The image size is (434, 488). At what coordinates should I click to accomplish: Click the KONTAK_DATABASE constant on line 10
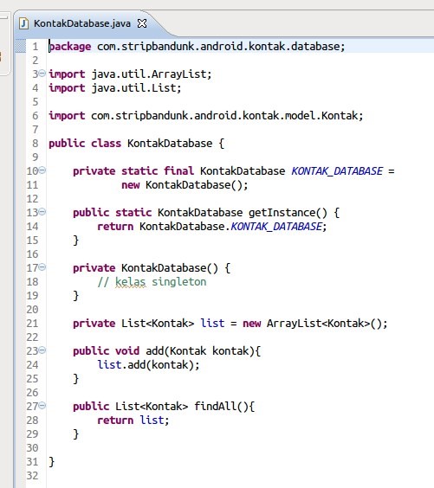[x=337, y=171]
